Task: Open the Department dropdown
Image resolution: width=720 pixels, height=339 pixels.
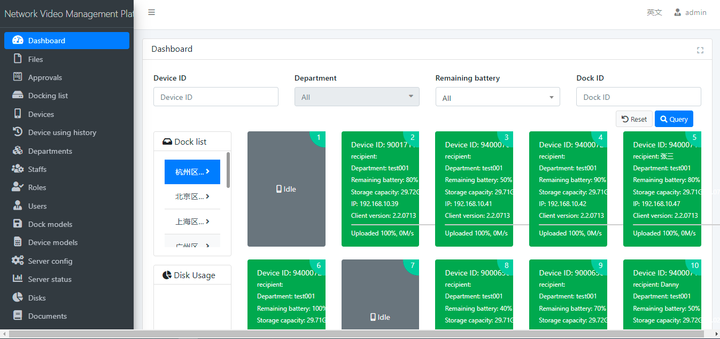Action: coord(357,97)
